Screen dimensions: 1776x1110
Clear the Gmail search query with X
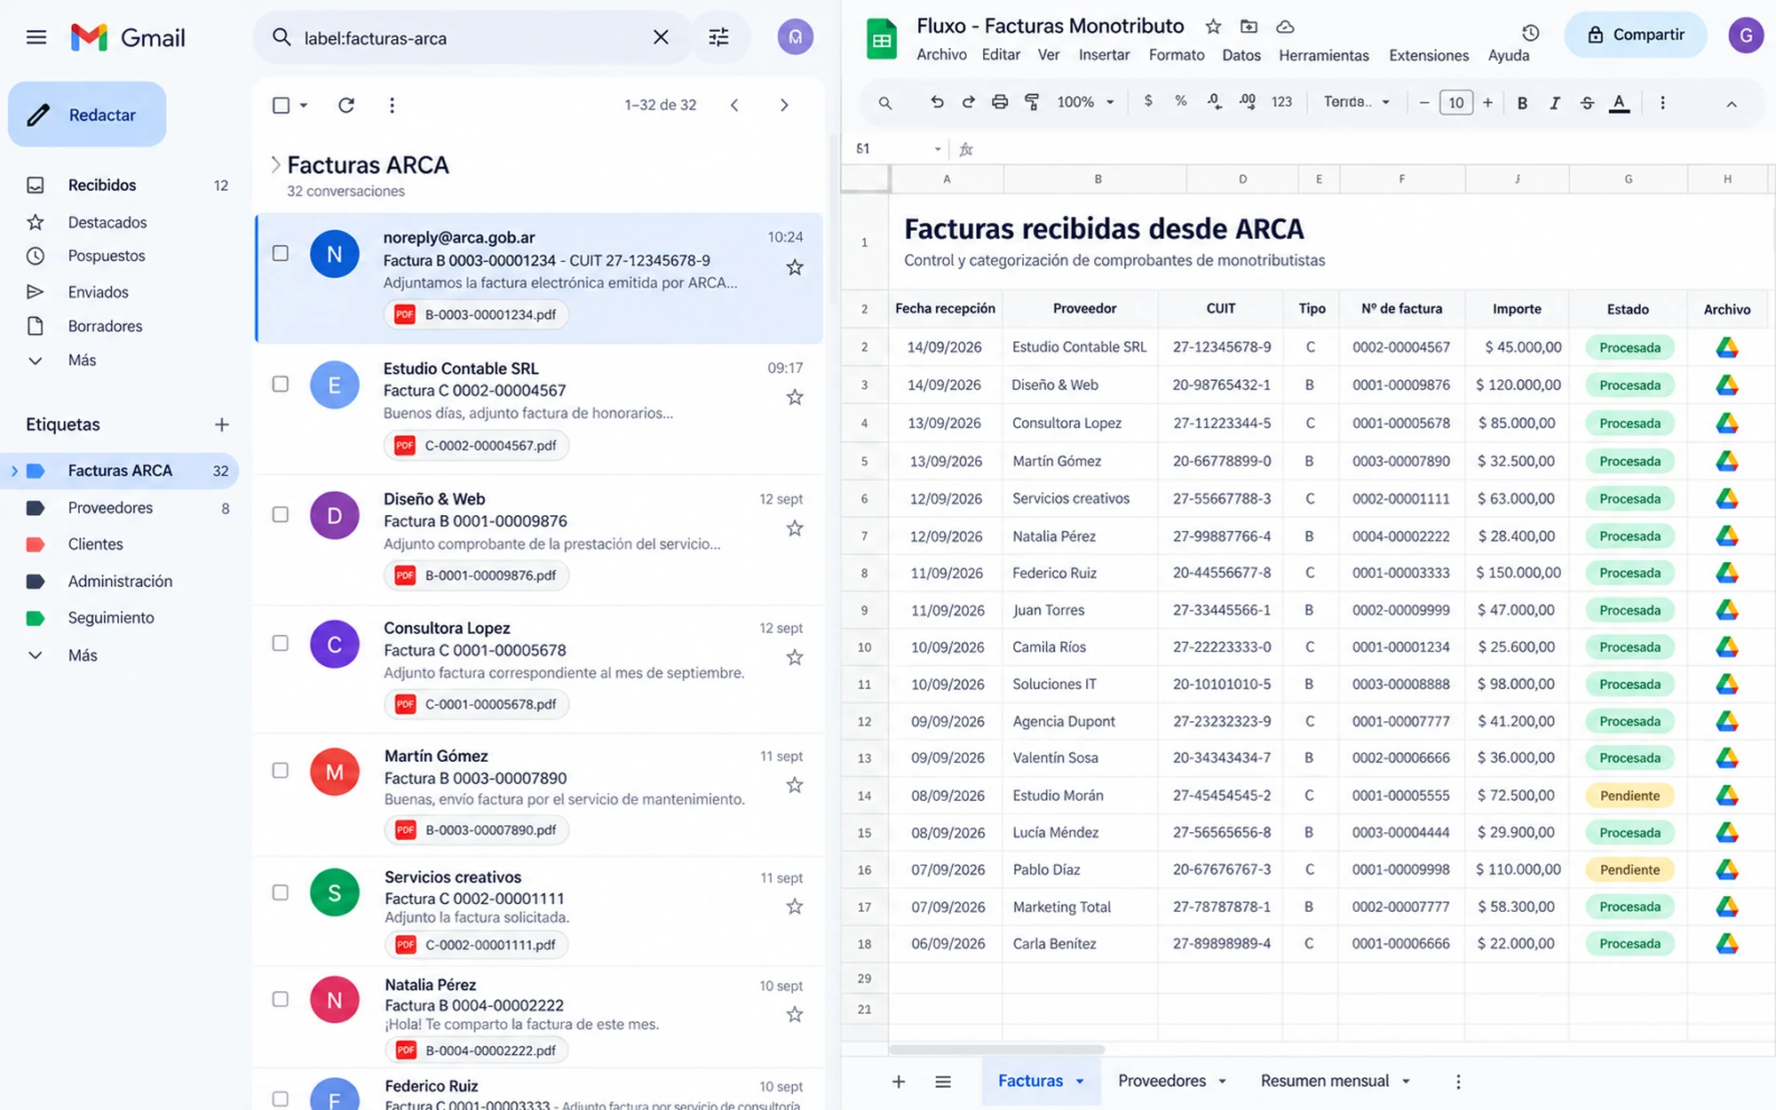point(661,37)
